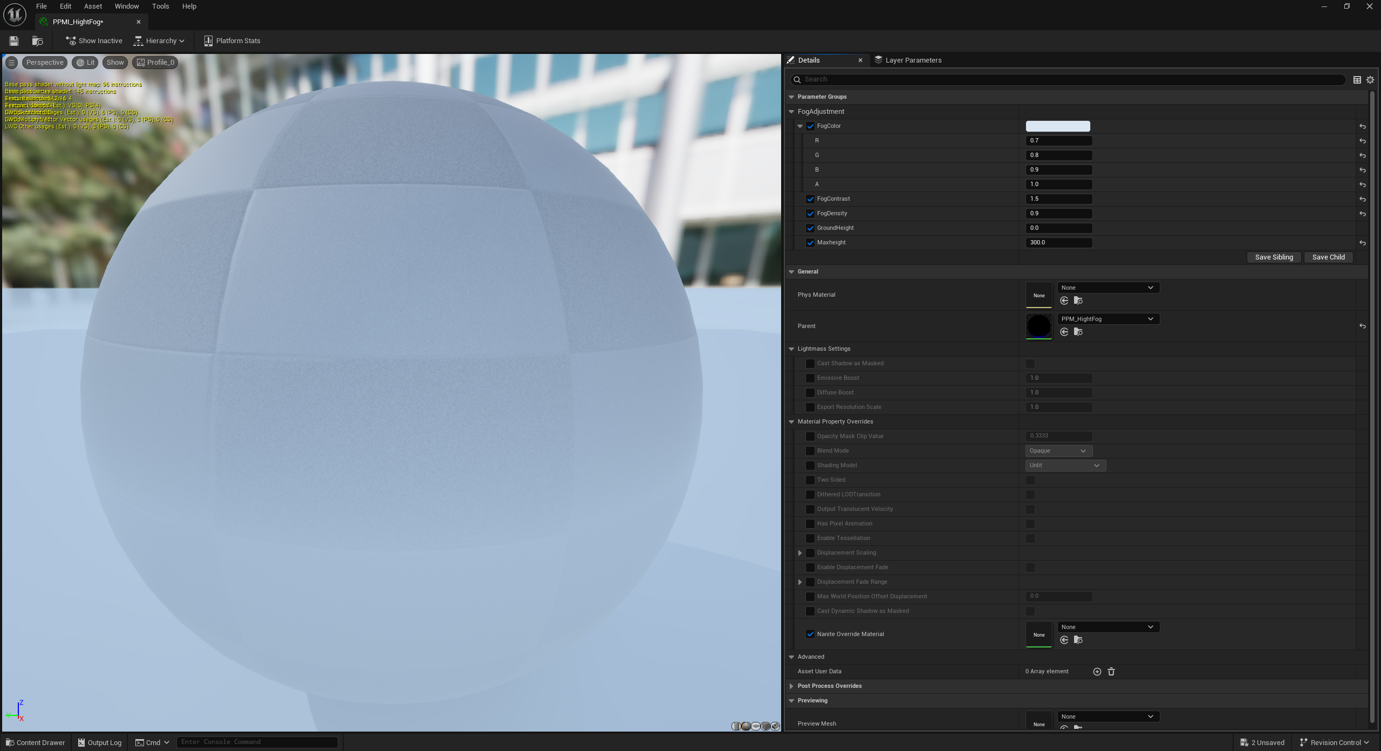Click the Save asset icon
The width and height of the screenshot is (1381, 751).
click(14, 41)
